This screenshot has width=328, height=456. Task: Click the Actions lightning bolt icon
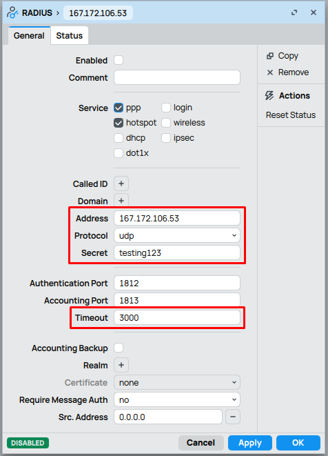point(269,96)
